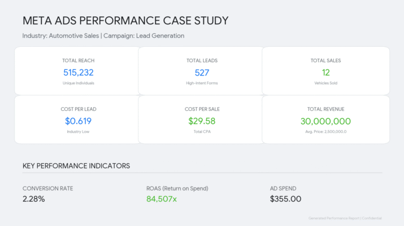Screen dimensions: 404x226
Task: Select the Ad Spend value $355.00
Action: point(285,199)
